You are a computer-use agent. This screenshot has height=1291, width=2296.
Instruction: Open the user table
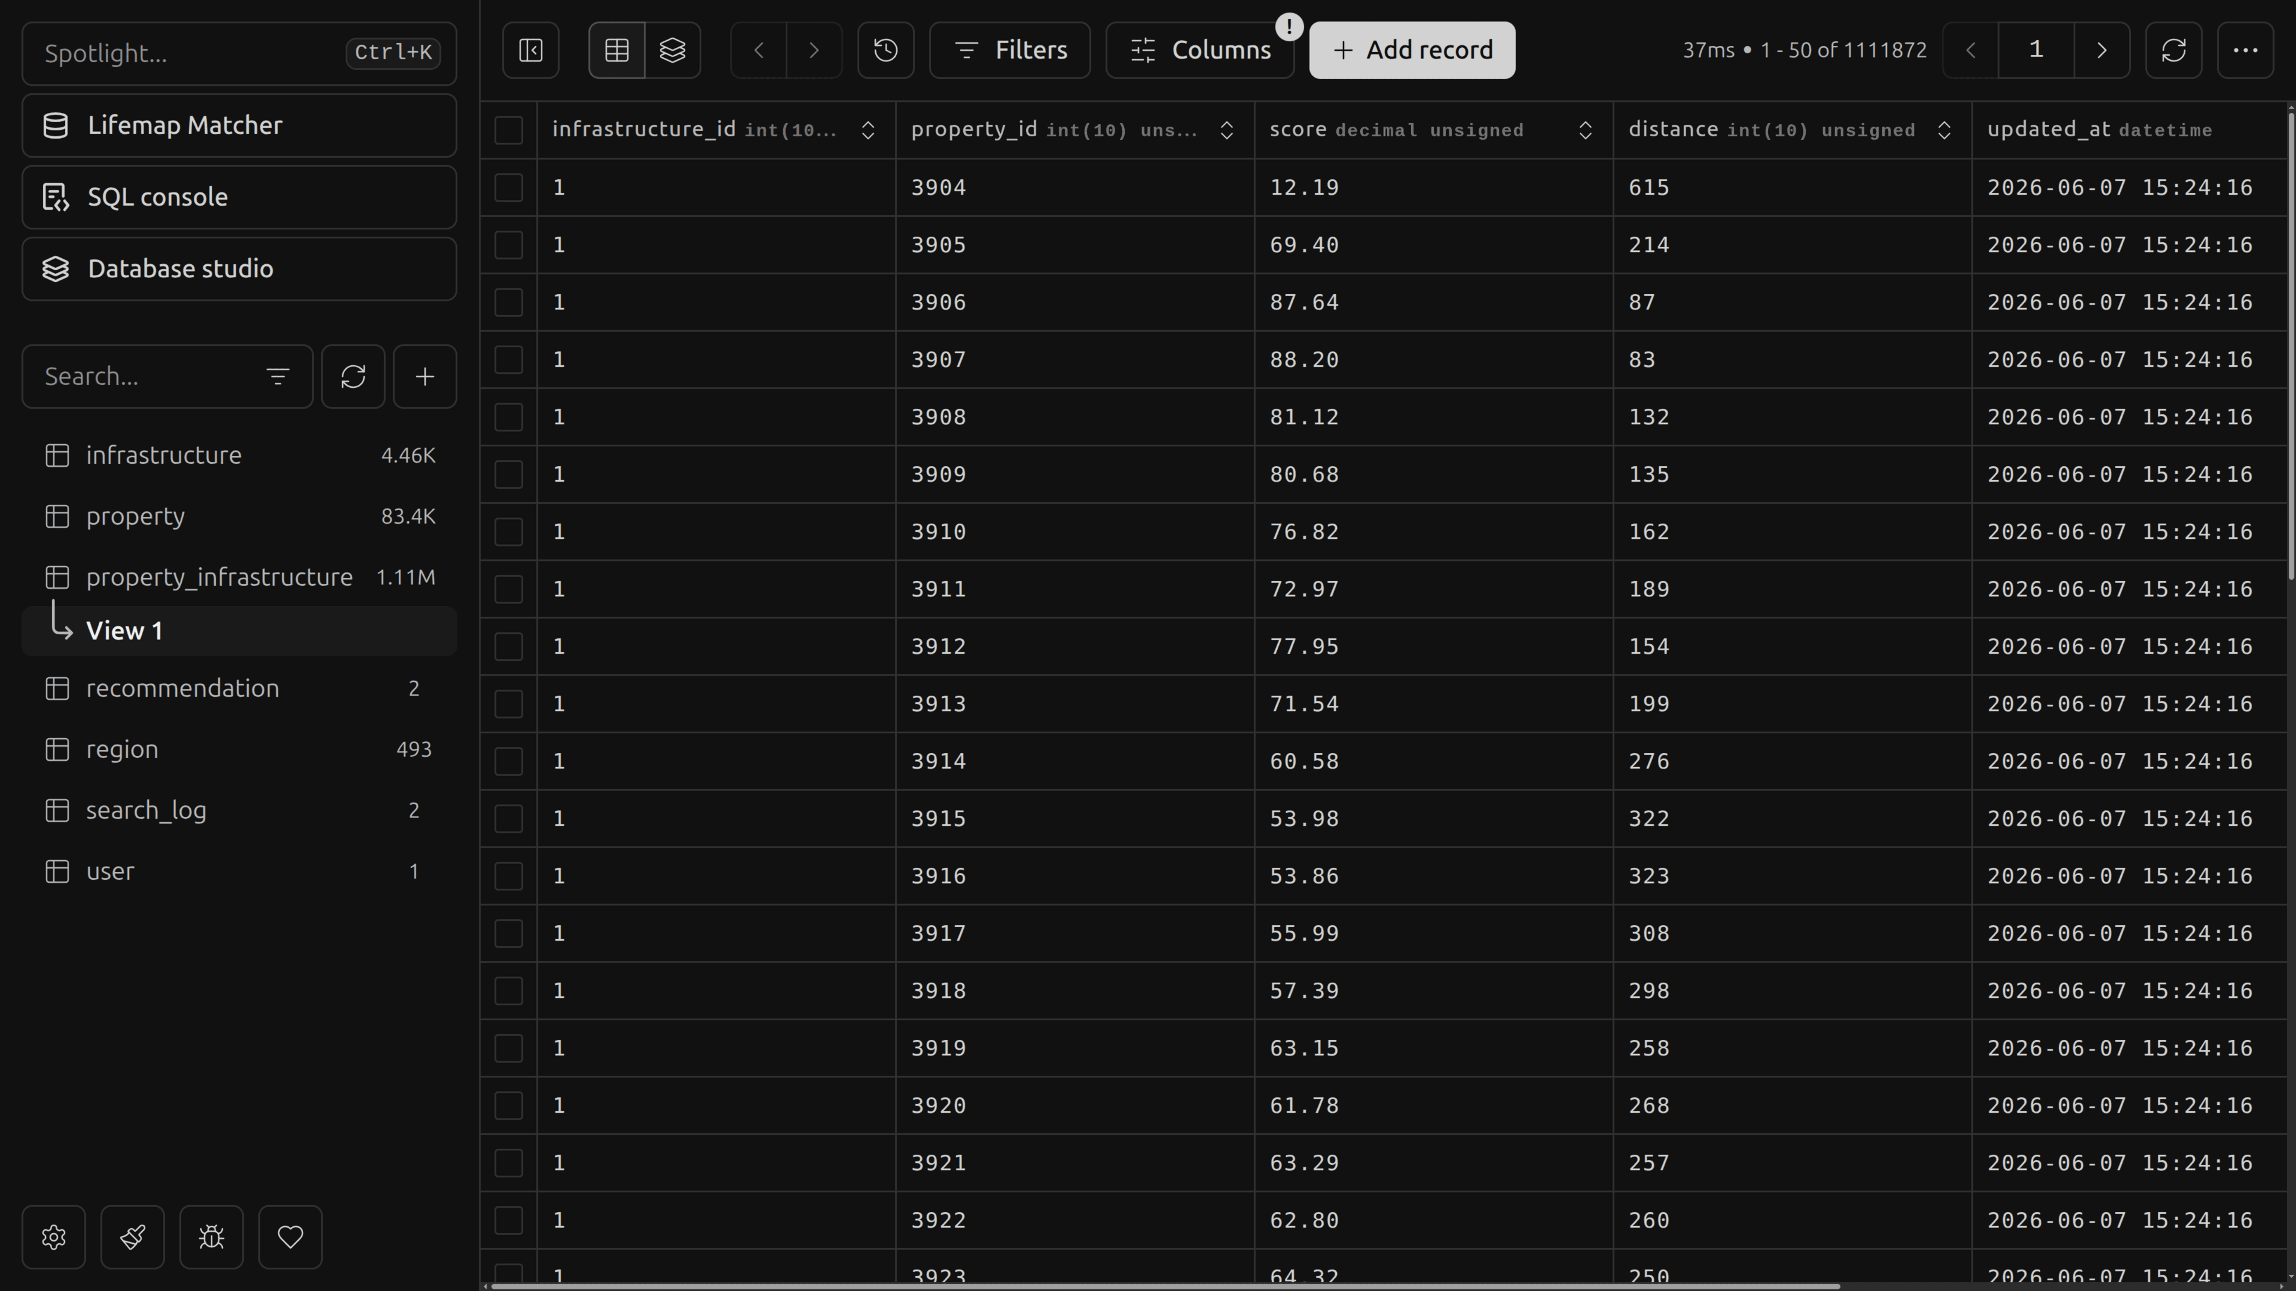(x=239, y=871)
